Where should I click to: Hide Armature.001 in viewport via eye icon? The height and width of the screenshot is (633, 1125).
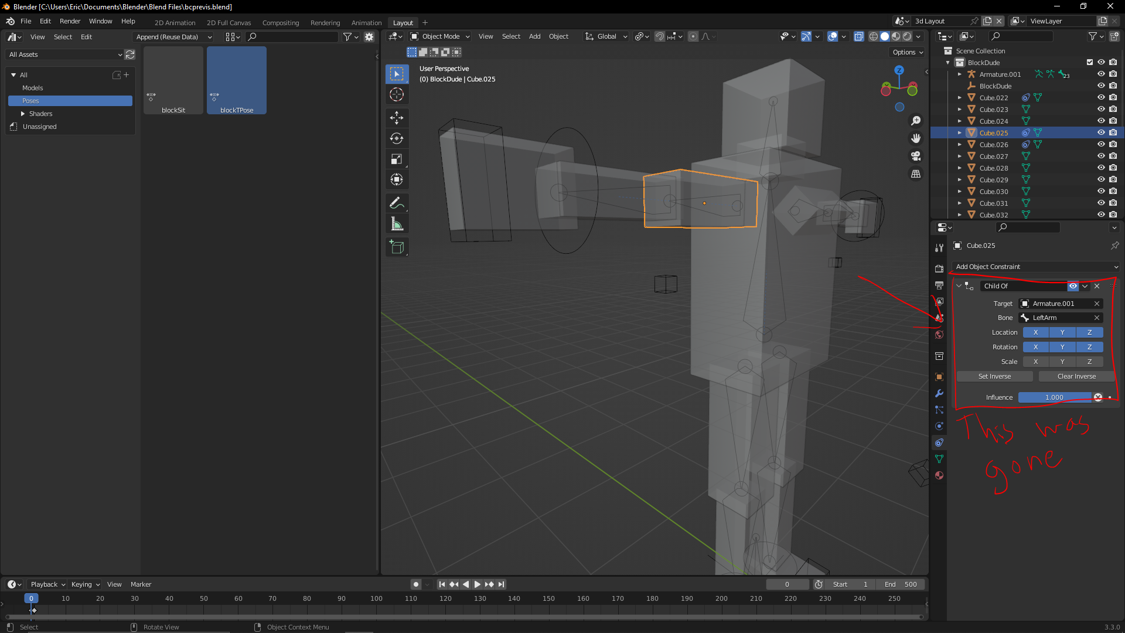(1101, 74)
